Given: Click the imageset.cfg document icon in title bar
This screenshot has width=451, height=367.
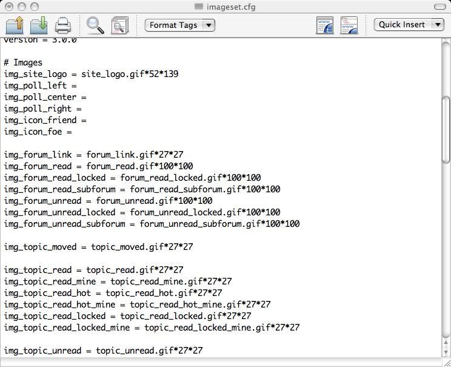Looking at the screenshot, I should pos(198,7).
